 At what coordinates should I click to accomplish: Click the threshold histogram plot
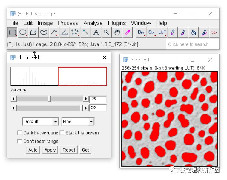point(59,76)
